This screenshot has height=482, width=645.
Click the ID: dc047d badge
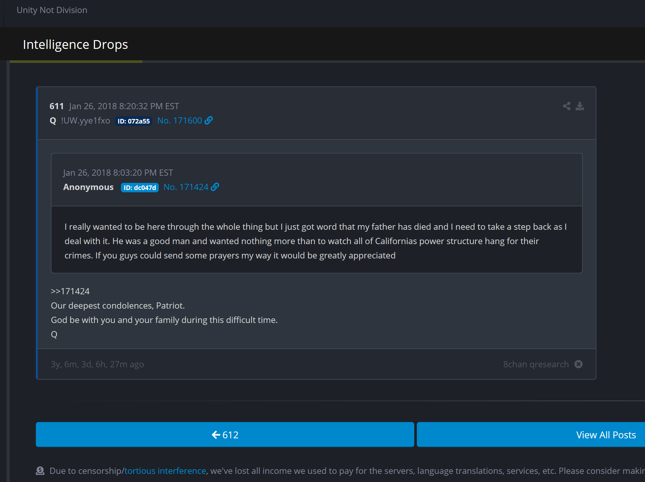pos(140,188)
